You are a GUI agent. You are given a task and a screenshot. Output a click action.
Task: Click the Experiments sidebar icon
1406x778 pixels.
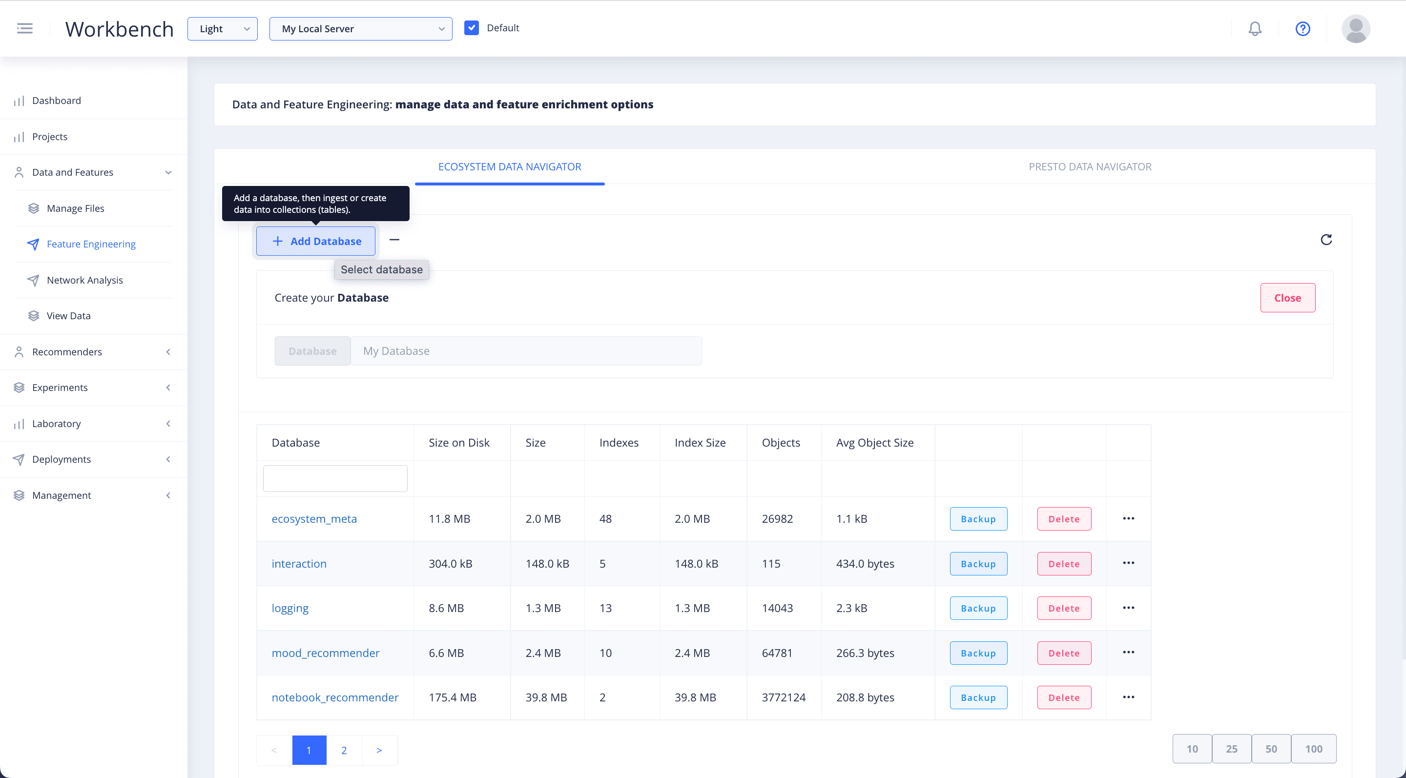point(19,387)
